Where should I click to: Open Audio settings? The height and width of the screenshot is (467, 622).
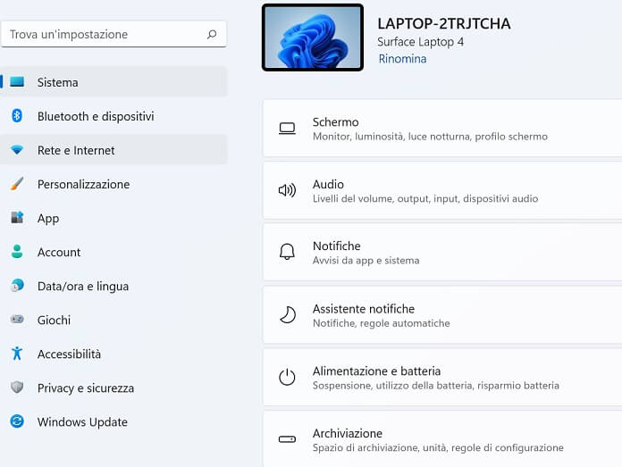[442, 190]
